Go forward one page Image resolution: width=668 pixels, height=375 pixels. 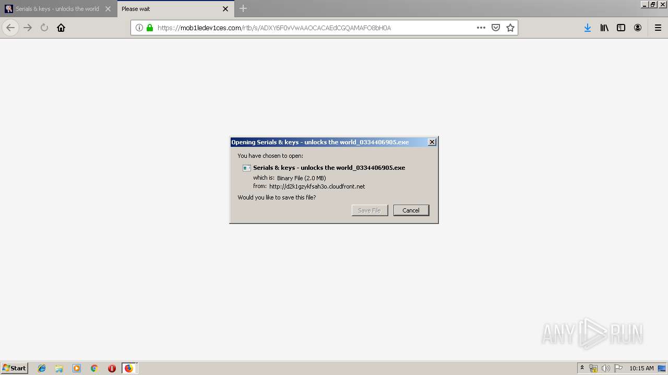[28, 28]
